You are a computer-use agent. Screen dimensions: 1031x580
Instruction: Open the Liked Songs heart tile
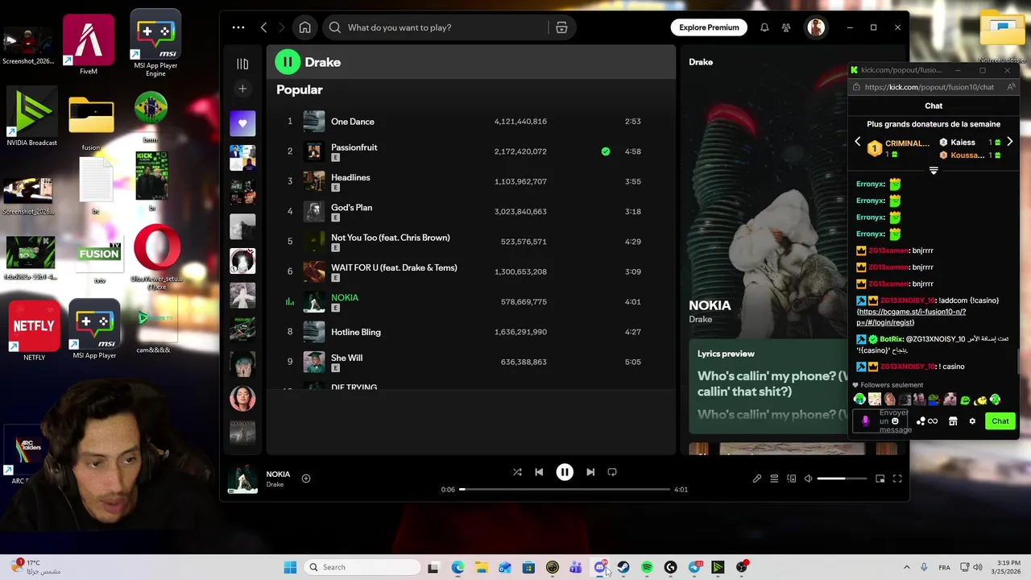click(242, 123)
